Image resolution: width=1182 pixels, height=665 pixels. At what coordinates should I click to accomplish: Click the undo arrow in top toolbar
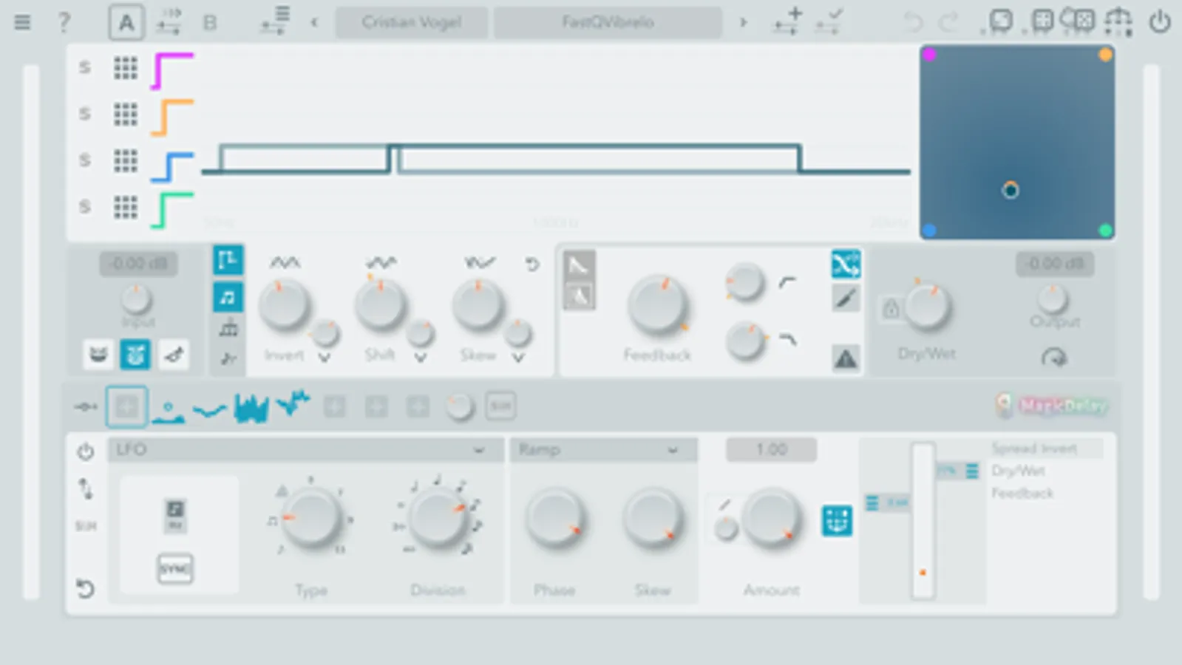(913, 22)
